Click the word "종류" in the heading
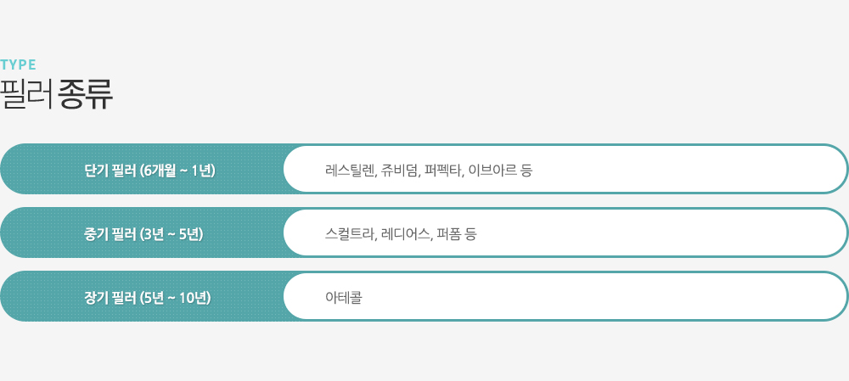The width and height of the screenshot is (849, 381). click(x=85, y=94)
